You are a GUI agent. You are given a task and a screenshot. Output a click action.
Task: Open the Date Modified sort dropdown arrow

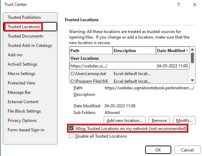pyautogui.click(x=187, y=51)
